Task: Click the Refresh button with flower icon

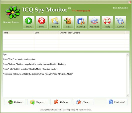Action: (15, 102)
